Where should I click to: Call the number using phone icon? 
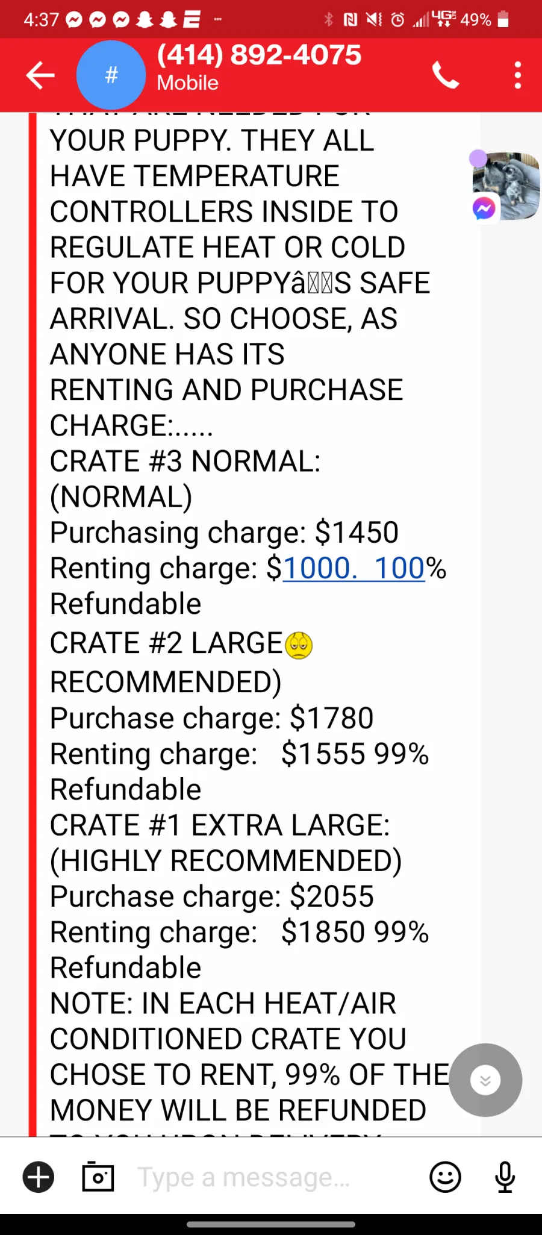point(446,75)
